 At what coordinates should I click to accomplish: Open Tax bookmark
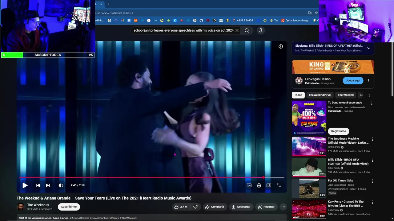(x=274, y=21)
